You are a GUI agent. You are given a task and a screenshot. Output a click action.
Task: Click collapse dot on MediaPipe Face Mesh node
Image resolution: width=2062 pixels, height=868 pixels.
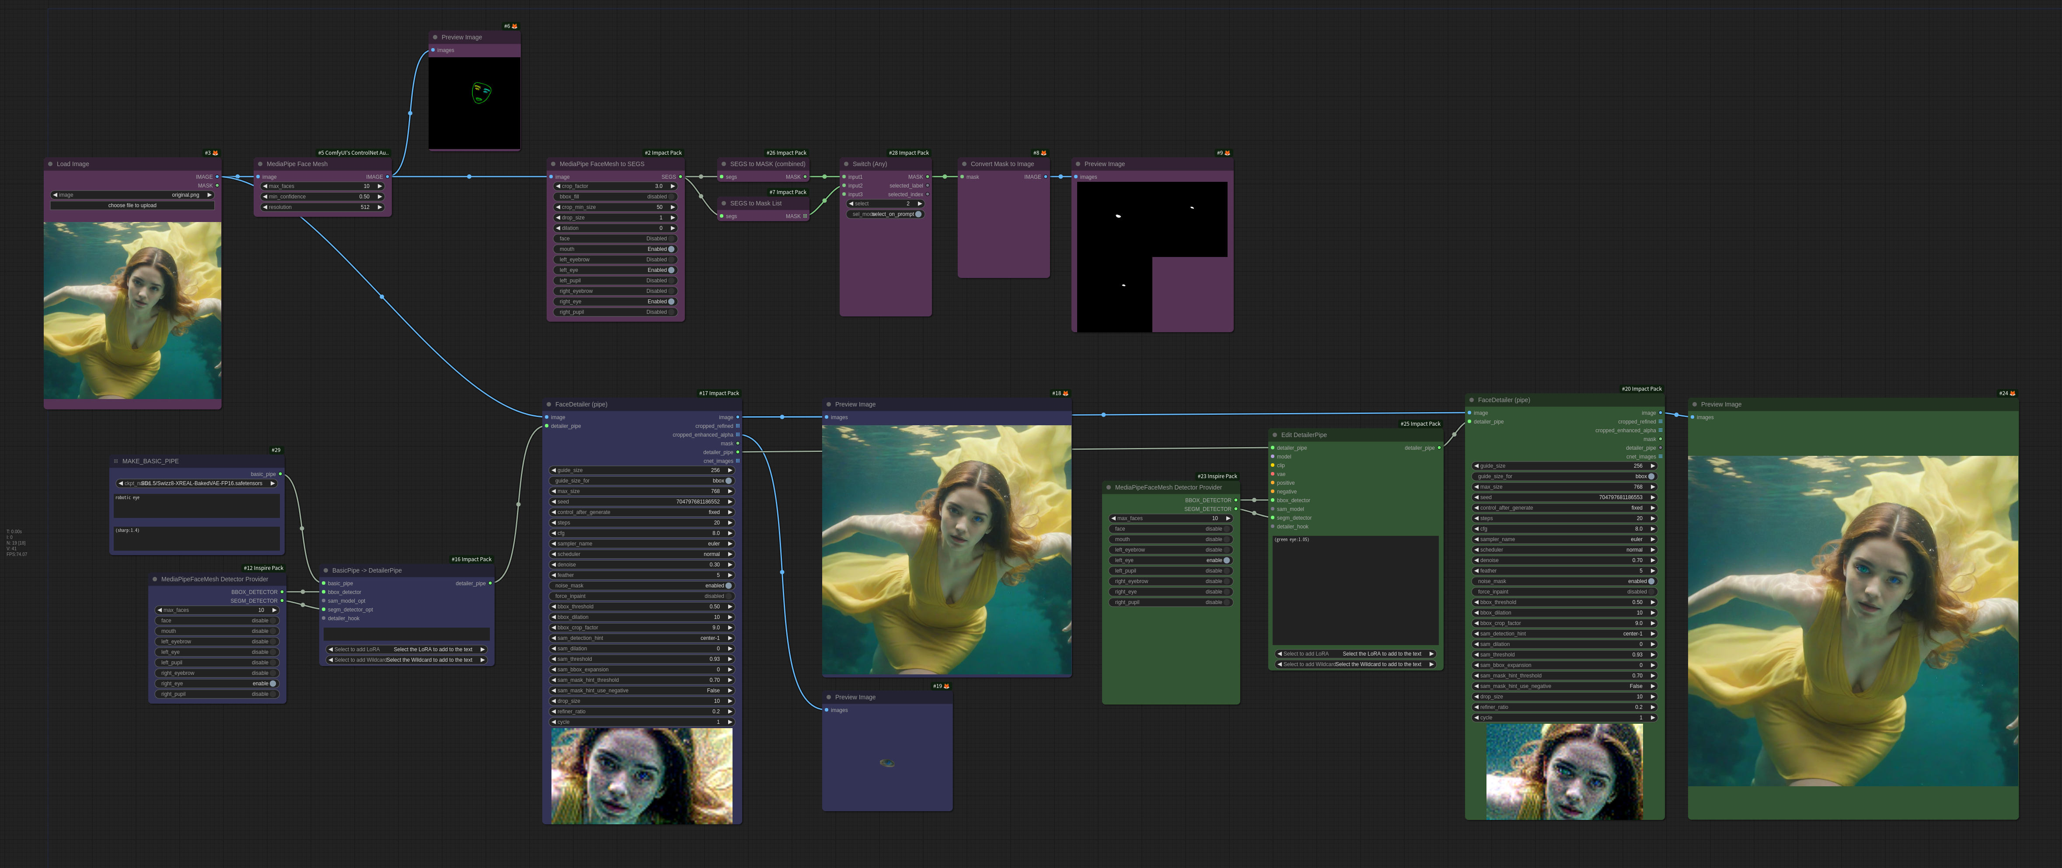260,164
